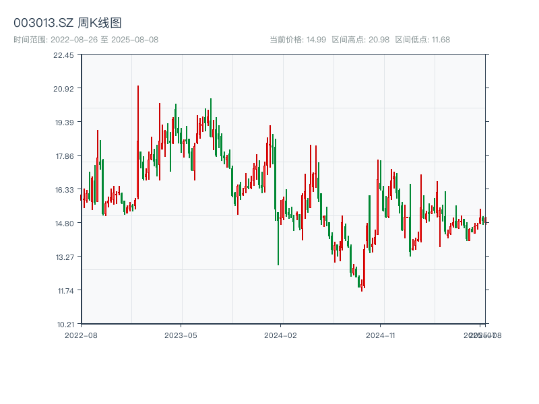Click y-axis value 22.45
This screenshot has height=404, width=539.
pyautogui.click(x=63, y=55)
